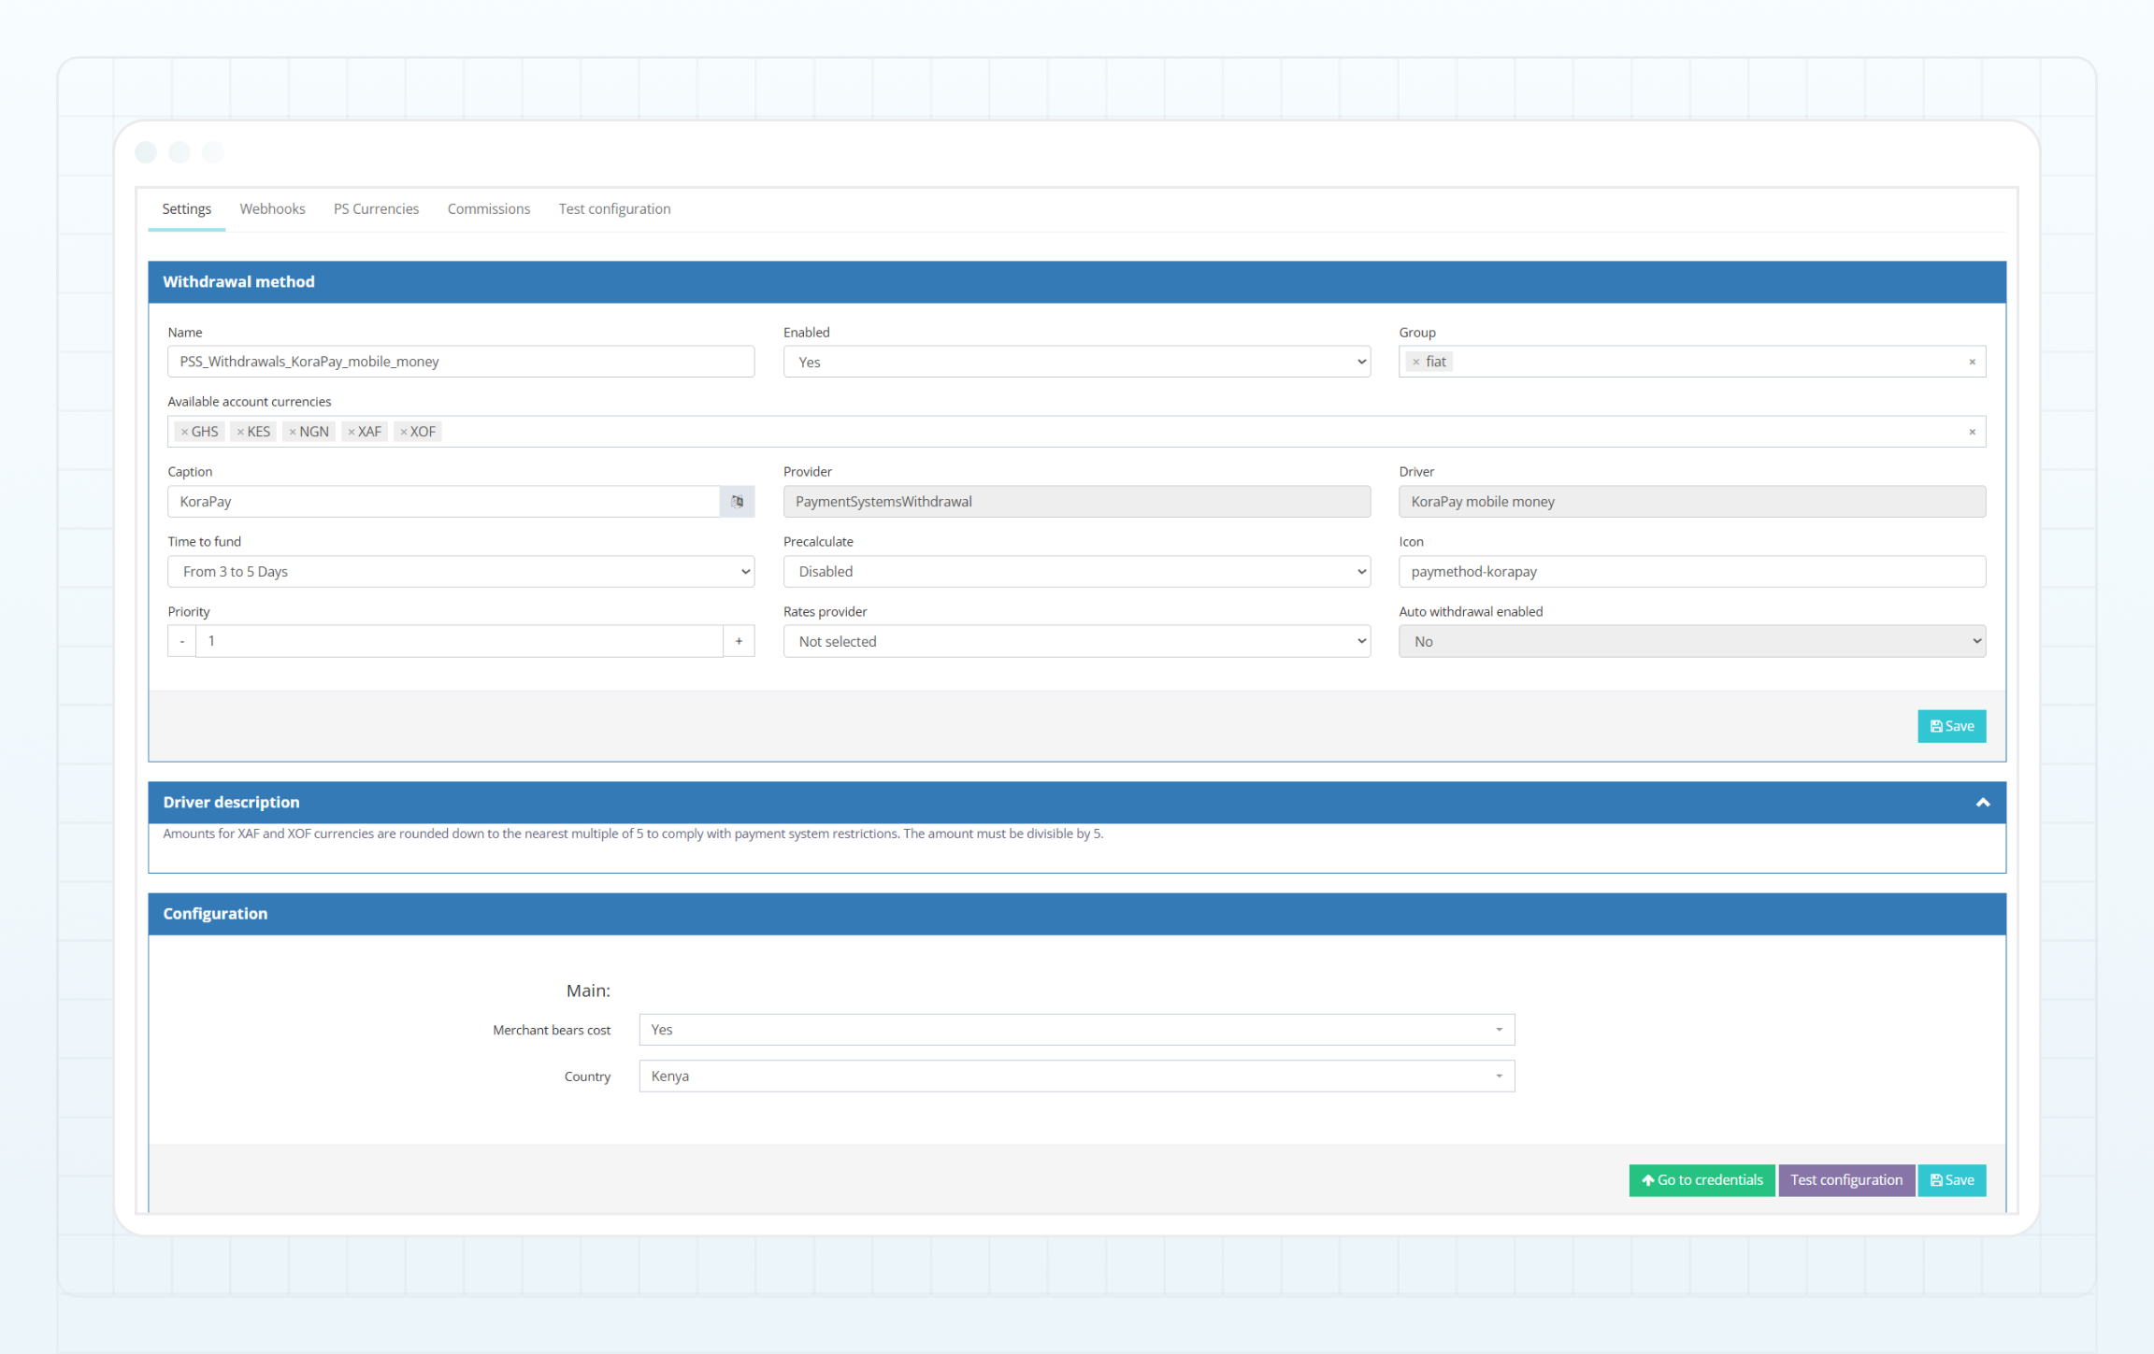This screenshot has height=1354, width=2154.
Task: Remove the KES currency tag
Action: [240, 432]
